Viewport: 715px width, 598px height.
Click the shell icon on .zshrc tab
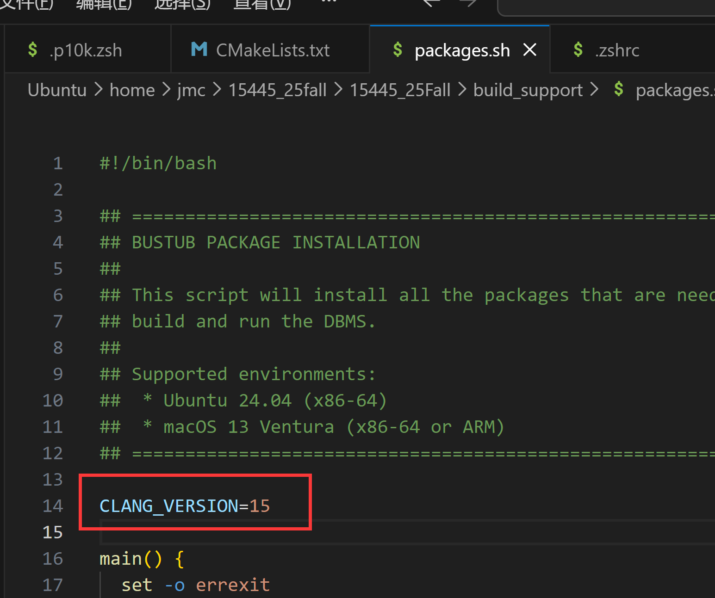click(578, 49)
